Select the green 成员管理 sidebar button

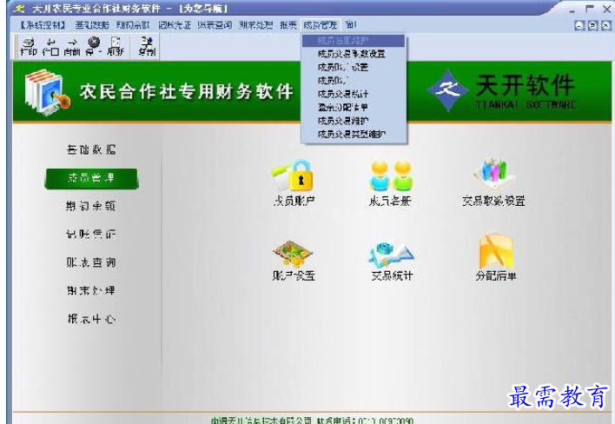pyautogui.click(x=91, y=178)
